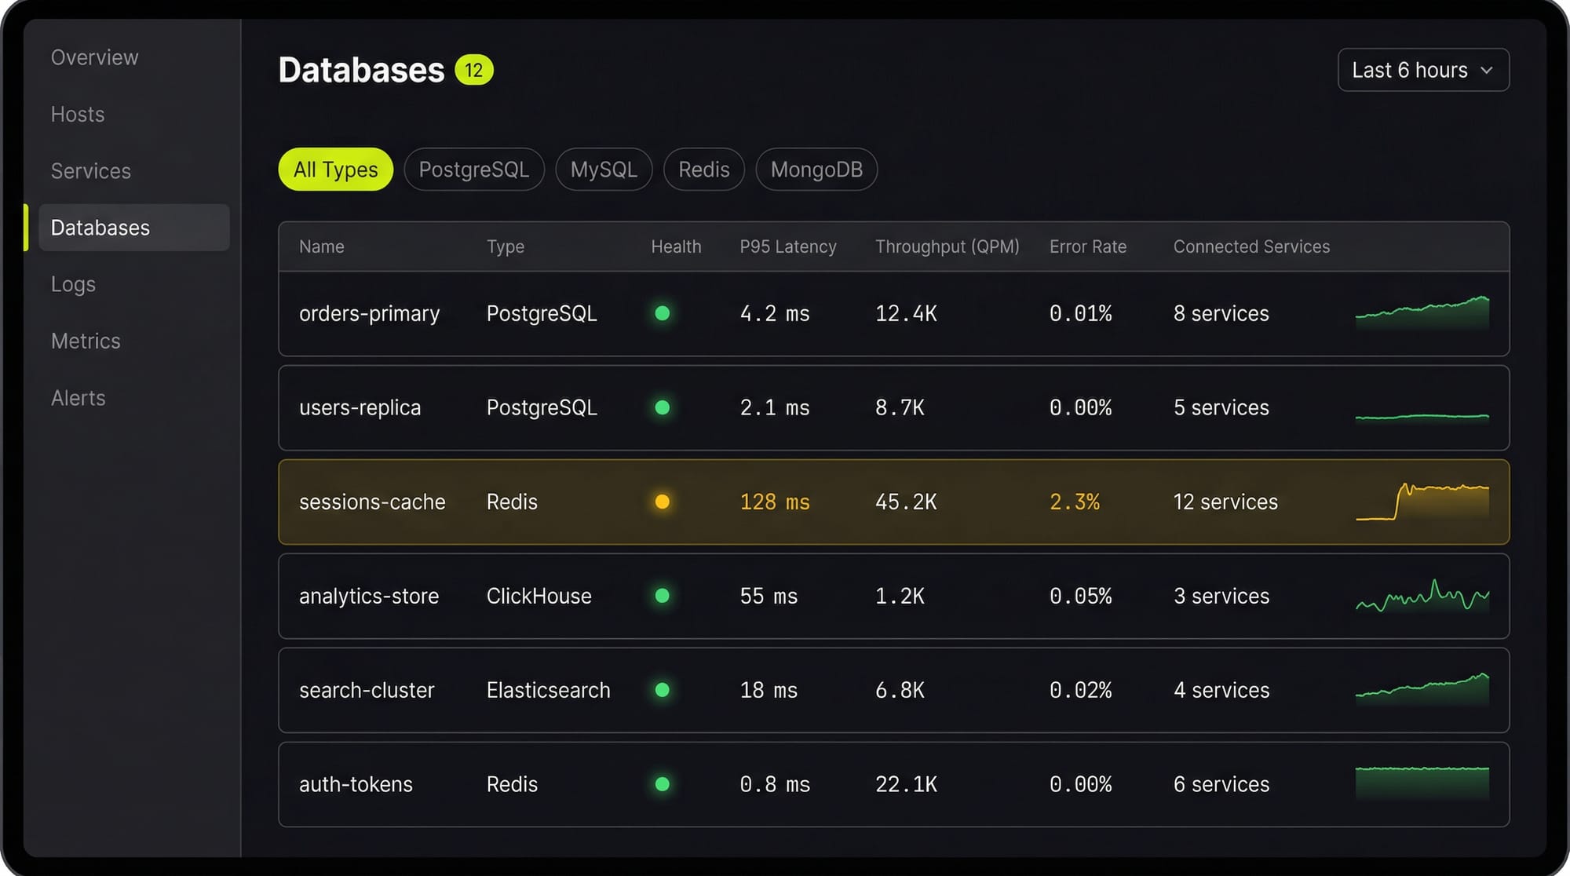Sort the table by P95 Latency column
The image size is (1570, 876).
point(788,246)
